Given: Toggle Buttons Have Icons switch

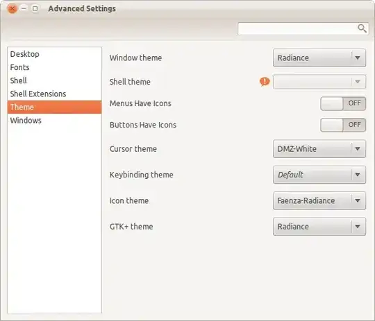Looking at the screenshot, I should pyautogui.click(x=343, y=125).
